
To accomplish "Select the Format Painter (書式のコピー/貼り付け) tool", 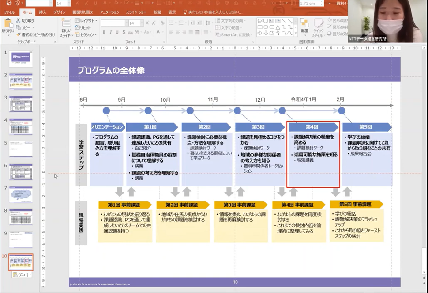I will point(18,34).
